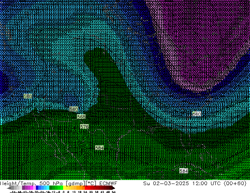This screenshot has height=193, width=250.
Task: Click the ECMWF model name
Action: click(x=108, y=183)
